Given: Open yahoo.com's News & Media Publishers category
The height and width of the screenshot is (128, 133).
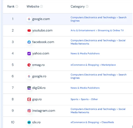Looking at the screenshot, I should click(85, 53).
